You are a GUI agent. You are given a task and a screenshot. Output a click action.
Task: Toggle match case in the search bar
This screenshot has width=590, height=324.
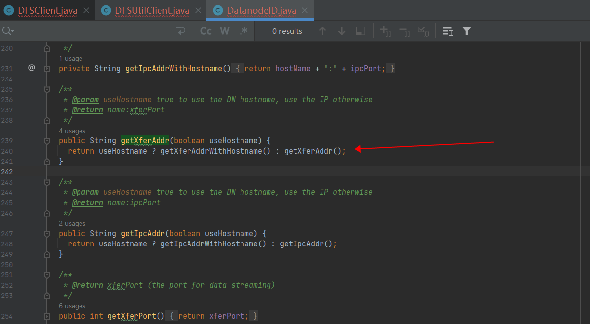(x=206, y=30)
